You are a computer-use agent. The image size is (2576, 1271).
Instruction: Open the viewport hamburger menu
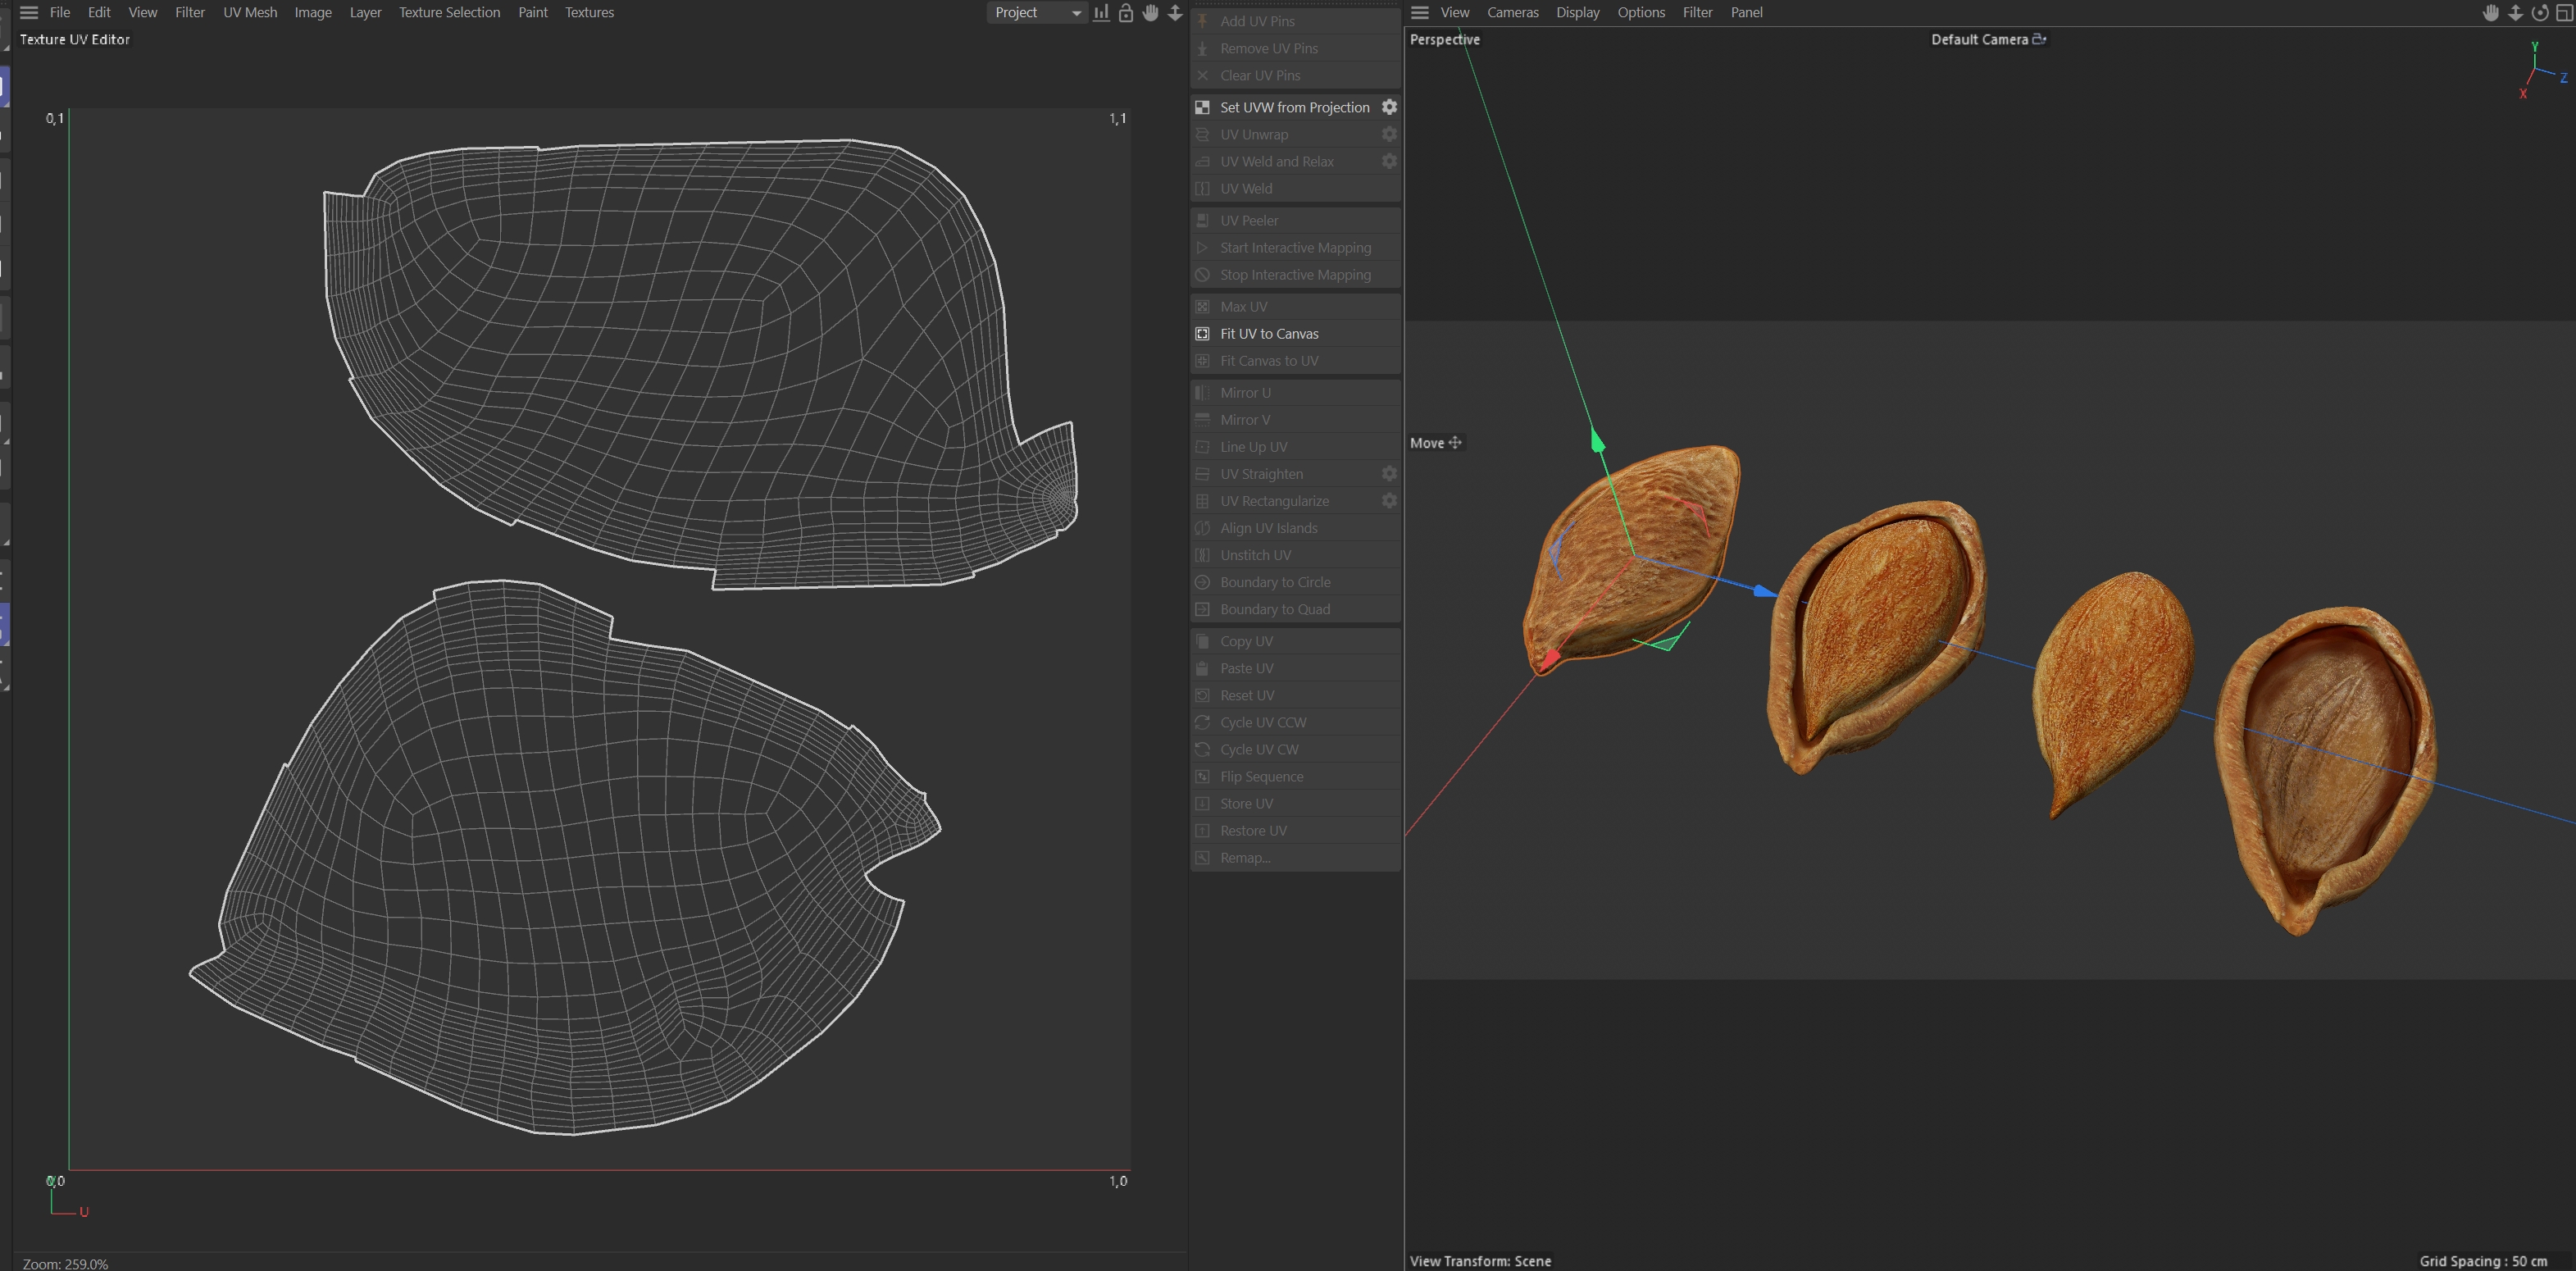point(1419,13)
